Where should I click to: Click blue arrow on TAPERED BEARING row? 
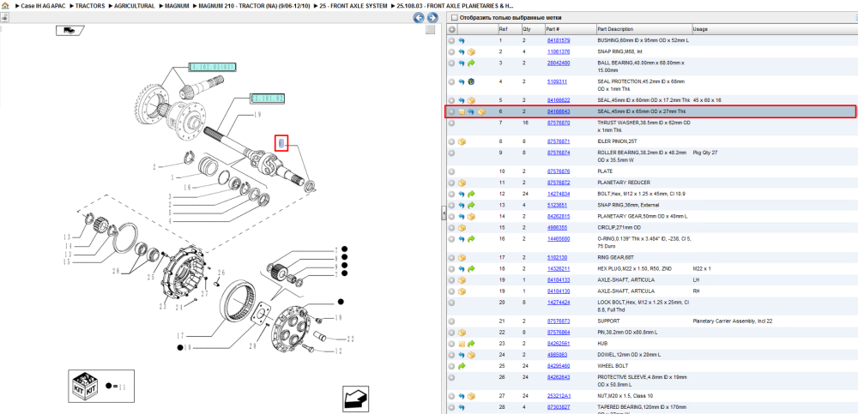point(462,407)
